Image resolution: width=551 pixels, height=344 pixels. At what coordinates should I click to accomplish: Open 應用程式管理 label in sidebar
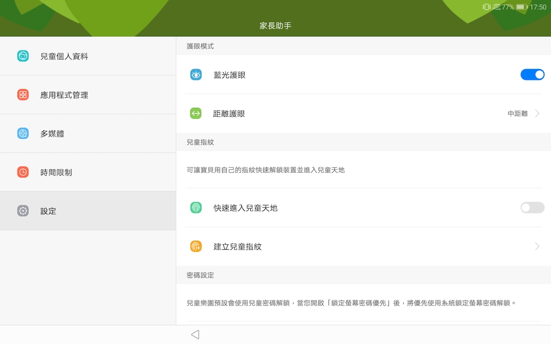tap(64, 95)
